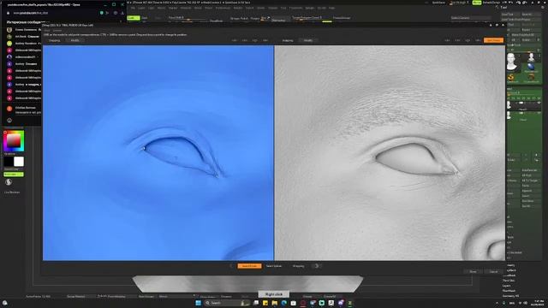Select the orange spiral brush thumbnail
The width and height of the screenshot is (548, 308).
point(511,77)
